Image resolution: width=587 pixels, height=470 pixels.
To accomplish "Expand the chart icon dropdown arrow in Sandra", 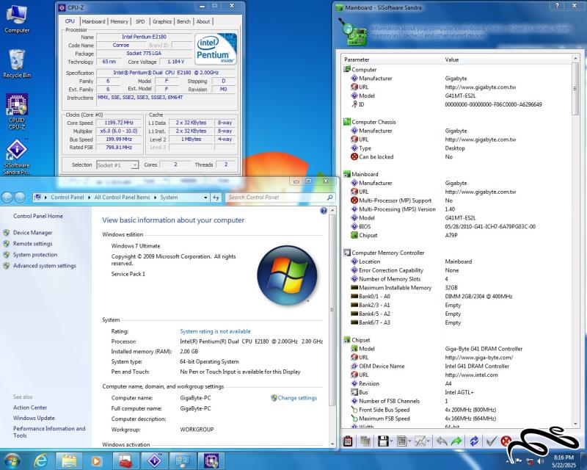I will pos(429,441).
